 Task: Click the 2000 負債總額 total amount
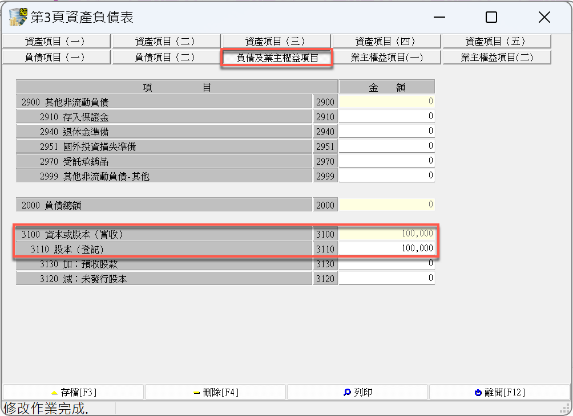pos(386,205)
